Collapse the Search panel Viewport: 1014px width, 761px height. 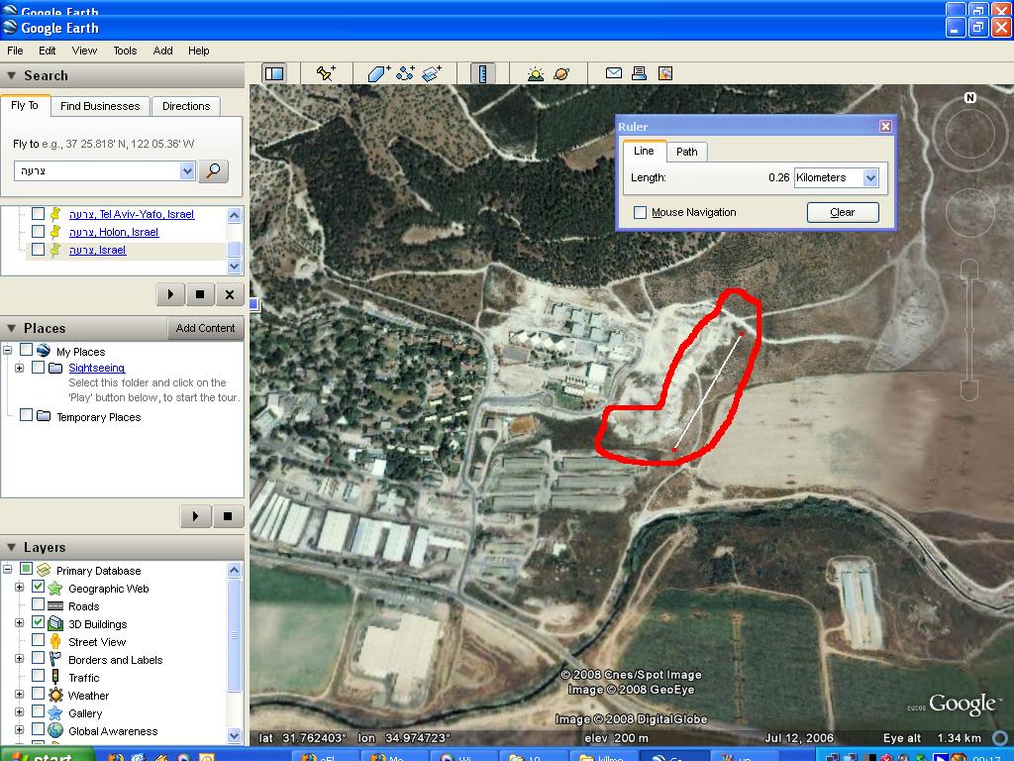(11, 75)
